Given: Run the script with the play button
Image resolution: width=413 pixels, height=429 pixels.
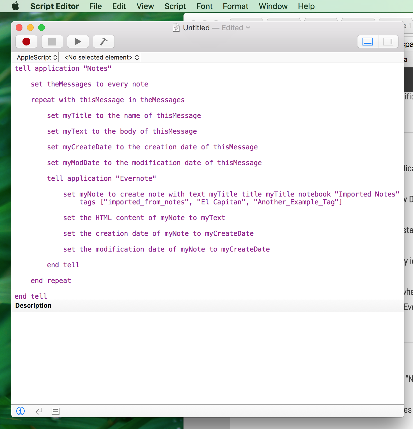Looking at the screenshot, I should pyautogui.click(x=78, y=42).
